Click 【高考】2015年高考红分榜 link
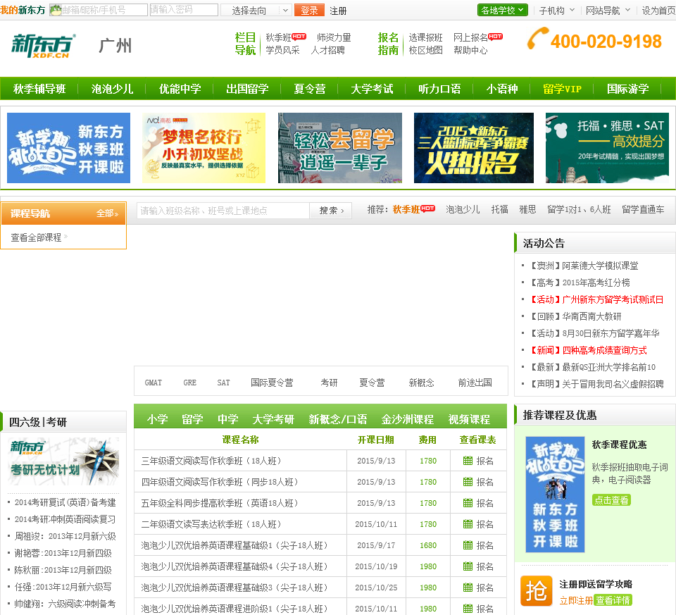 (x=580, y=282)
